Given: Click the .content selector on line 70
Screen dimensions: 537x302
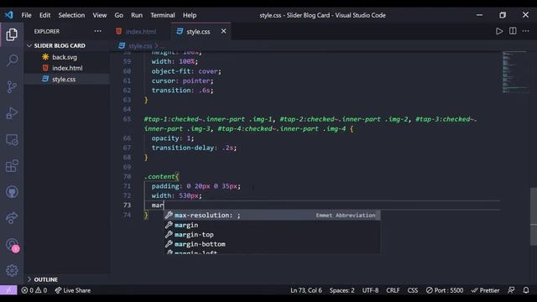Looking at the screenshot, I should coord(159,177).
